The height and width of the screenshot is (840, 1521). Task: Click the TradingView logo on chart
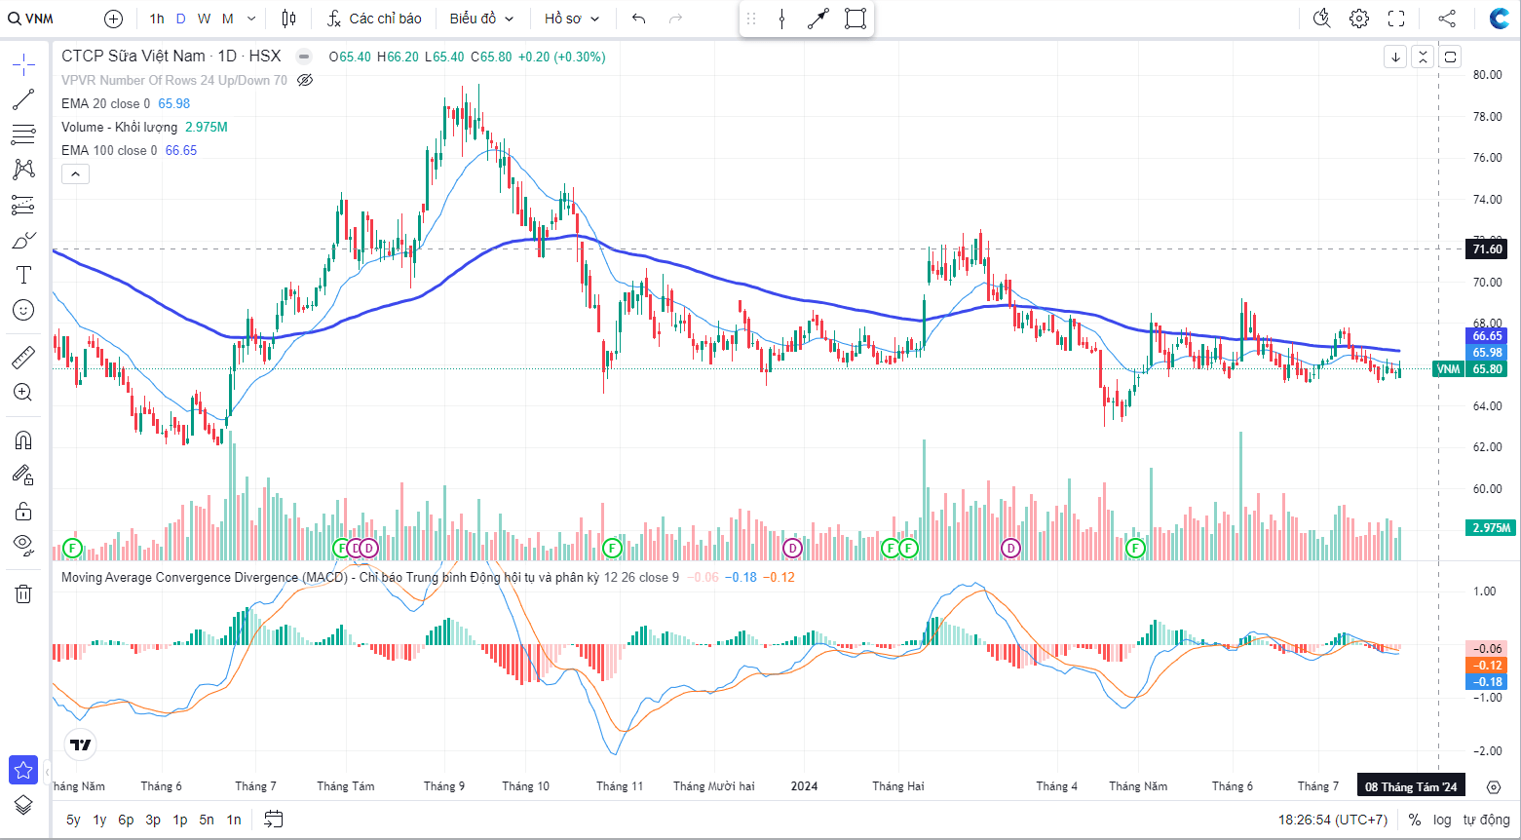coord(81,745)
